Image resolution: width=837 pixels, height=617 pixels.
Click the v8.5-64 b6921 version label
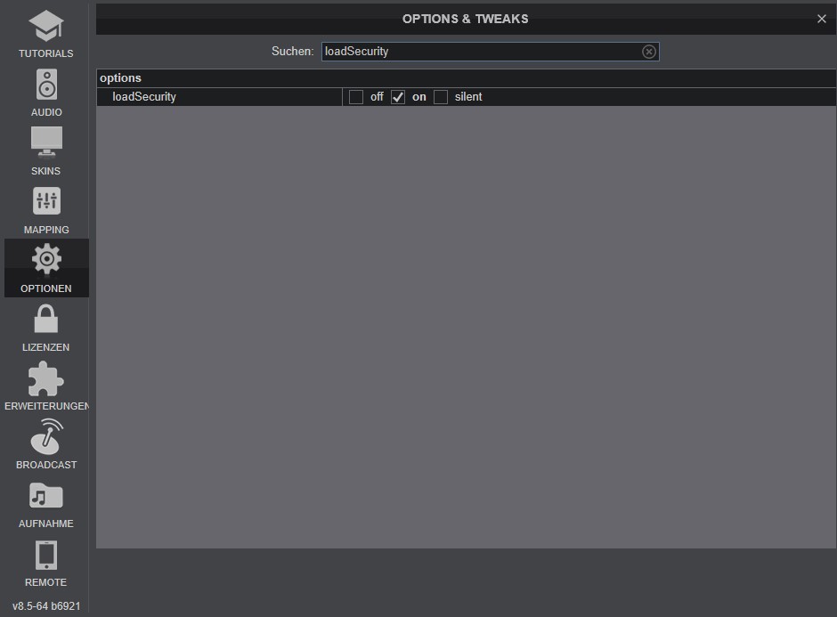click(46, 606)
